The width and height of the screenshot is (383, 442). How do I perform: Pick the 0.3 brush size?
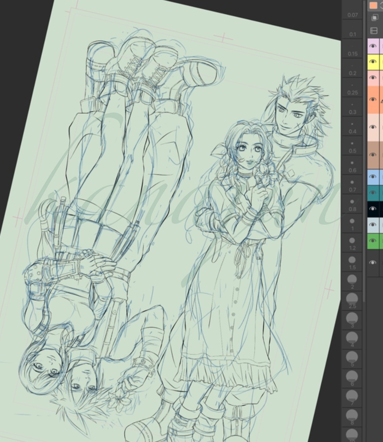point(352,107)
